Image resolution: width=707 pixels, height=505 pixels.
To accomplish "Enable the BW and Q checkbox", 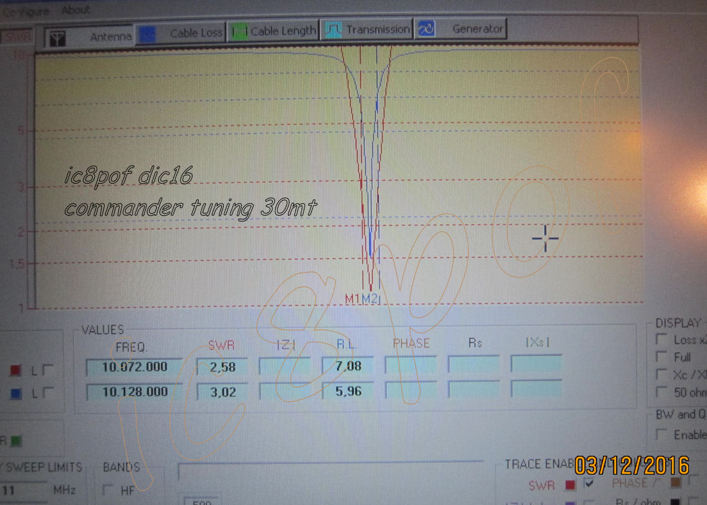I will click(661, 435).
